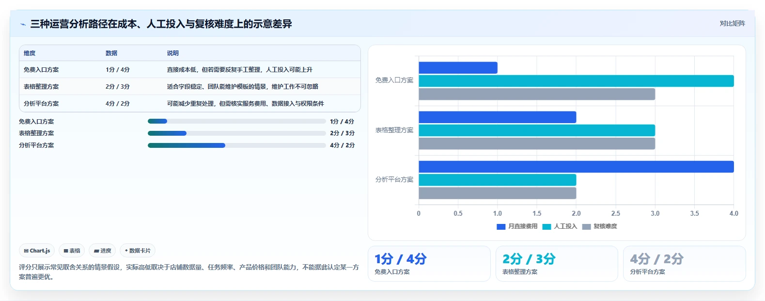Click the blue 月直接费用 bar for 分析平台方案
This screenshot has height=301, width=765.
pyautogui.click(x=576, y=167)
